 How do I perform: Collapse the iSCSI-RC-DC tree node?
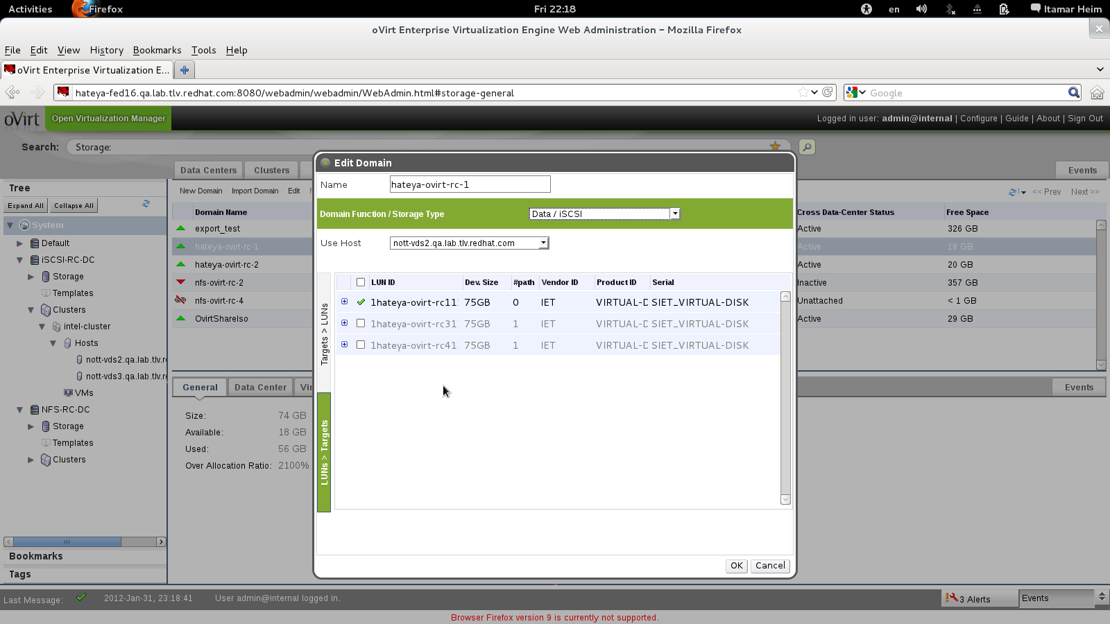pyautogui.click(x=20, y=260)
